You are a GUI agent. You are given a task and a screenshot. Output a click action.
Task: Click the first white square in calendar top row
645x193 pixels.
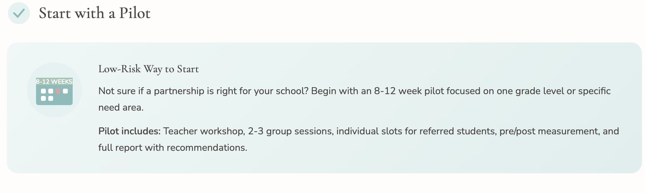pyautogui.click(x=44, y=91)
